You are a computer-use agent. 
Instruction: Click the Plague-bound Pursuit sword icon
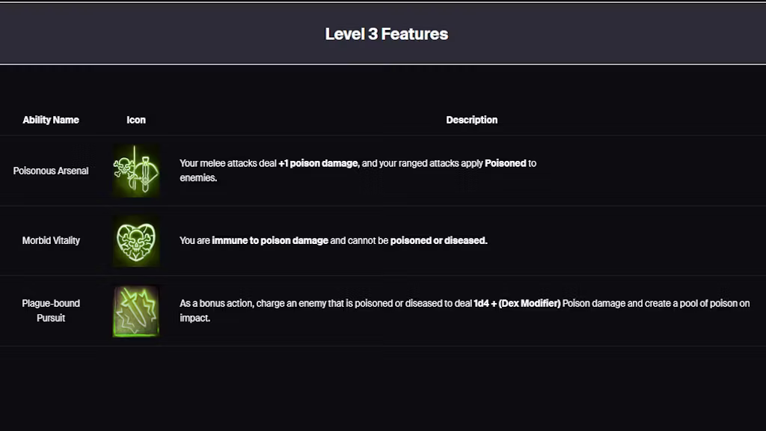pyautogui.click(x=135, y=311)
